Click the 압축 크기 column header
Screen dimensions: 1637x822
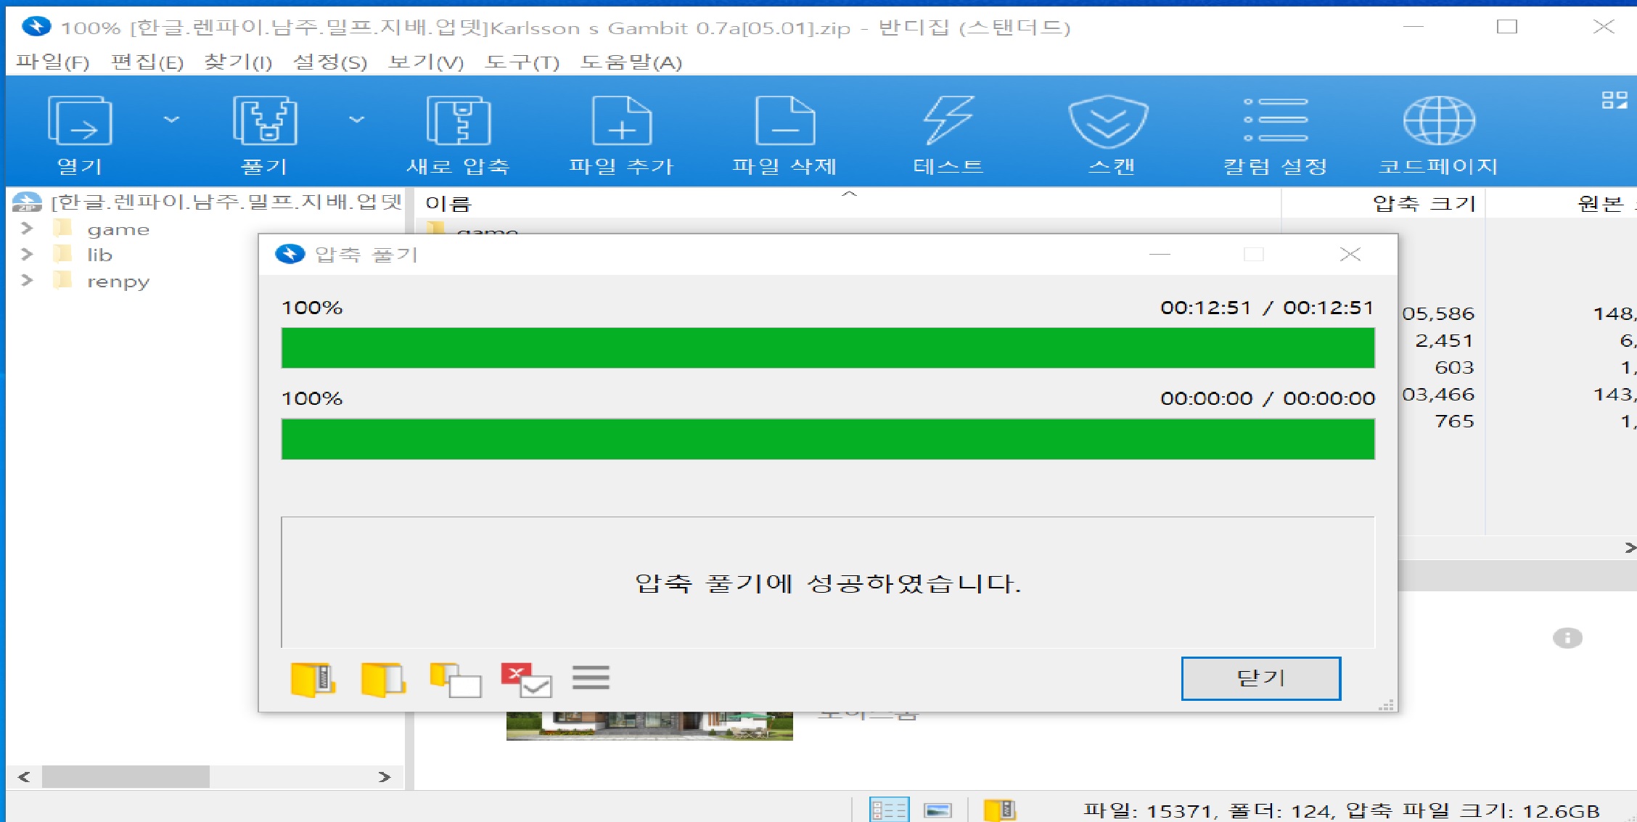point(1423,204)
